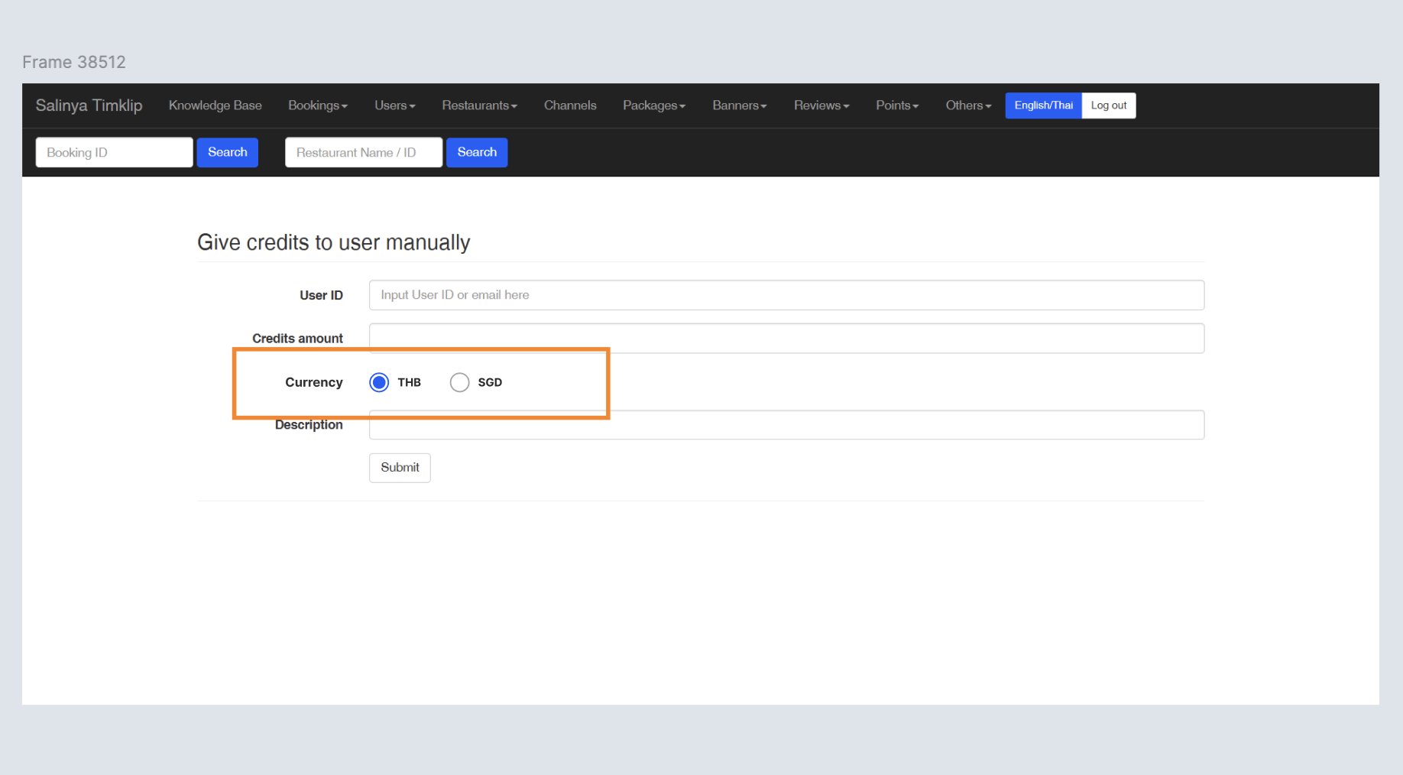1403x775 pixels.
Task: Expand the Packages menu
Action: [x=653, y=105]
